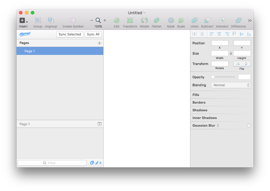Toggle the size proportions lock
This screenshot has width=270, height=191.
coord(231,53)
